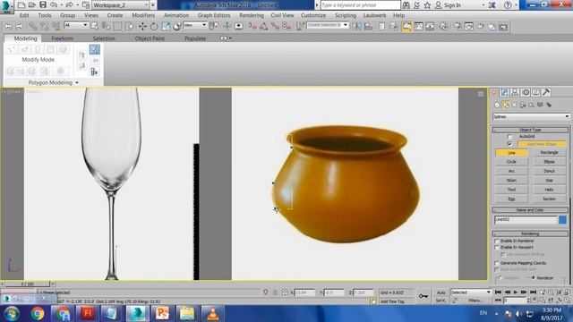The image size is (573, 322).
Task: Click the star favorites icon in title bar
Action: pos(427,5)
